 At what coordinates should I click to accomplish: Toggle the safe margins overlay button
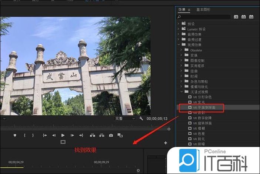point(63,142)
